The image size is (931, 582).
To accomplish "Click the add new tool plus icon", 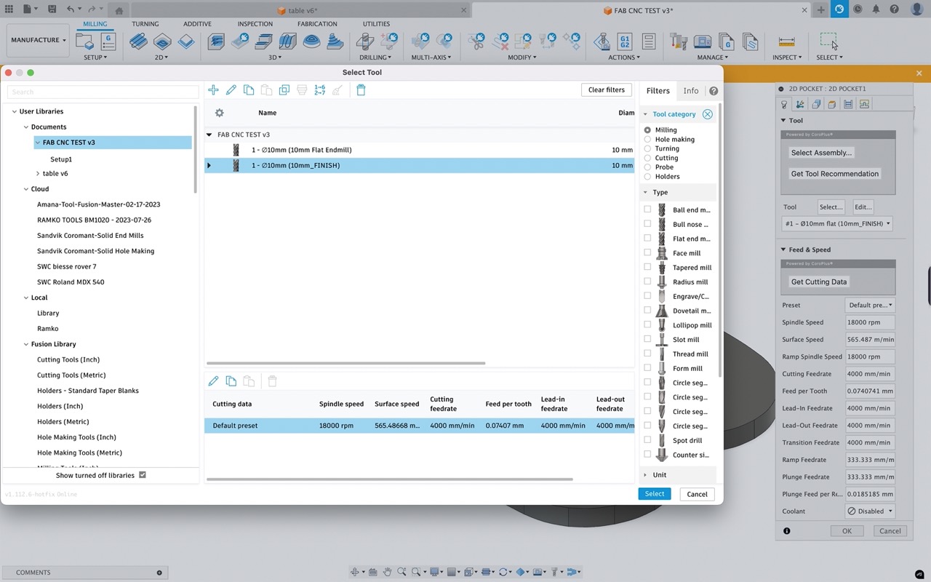I will coord(213,90).
